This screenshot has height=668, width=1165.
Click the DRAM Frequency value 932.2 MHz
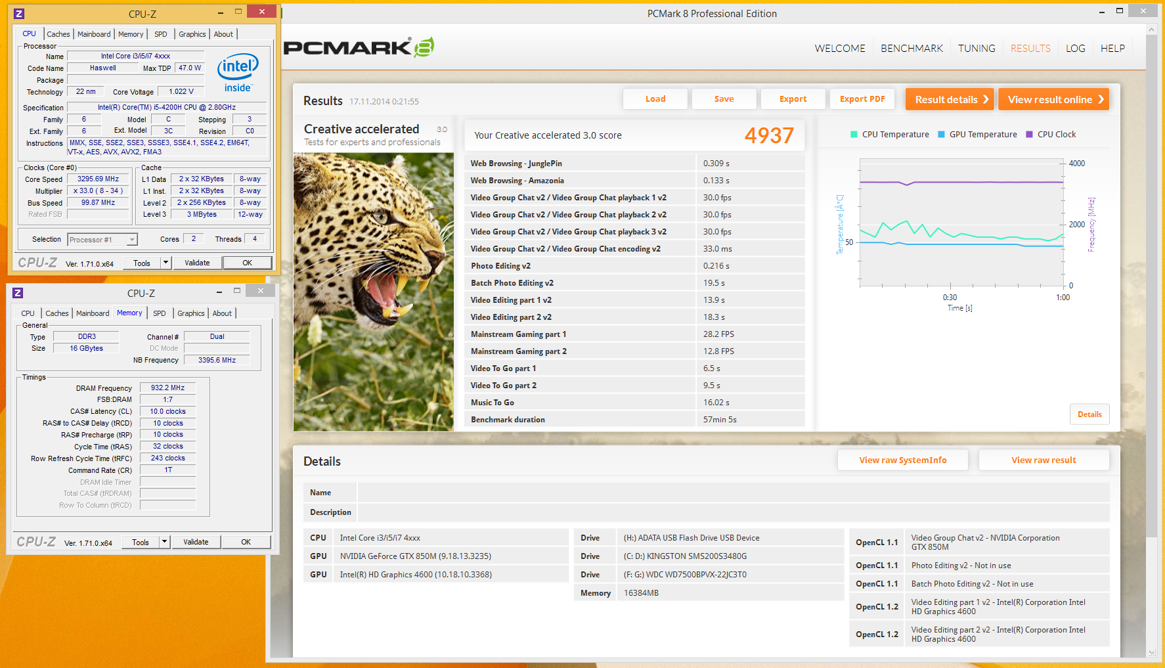click(168, 388)
